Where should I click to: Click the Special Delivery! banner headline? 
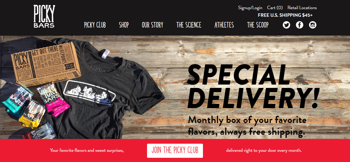pos(253,86)
